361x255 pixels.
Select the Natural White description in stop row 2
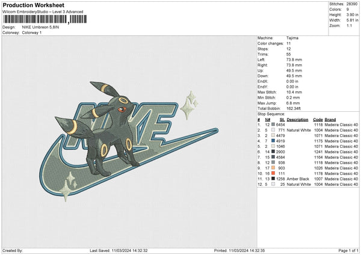[299, 131]
